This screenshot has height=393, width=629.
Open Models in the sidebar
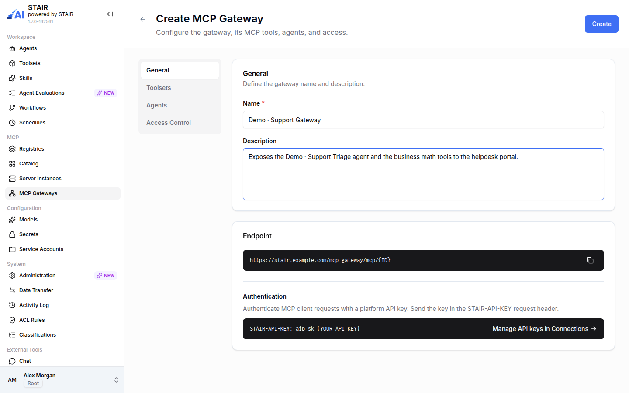coord(63,220)
